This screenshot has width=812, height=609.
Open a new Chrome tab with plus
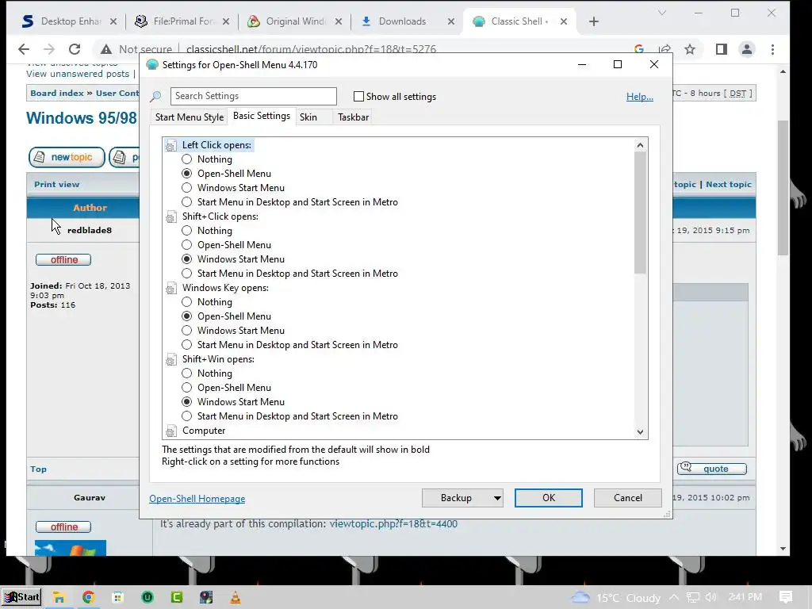594,21
